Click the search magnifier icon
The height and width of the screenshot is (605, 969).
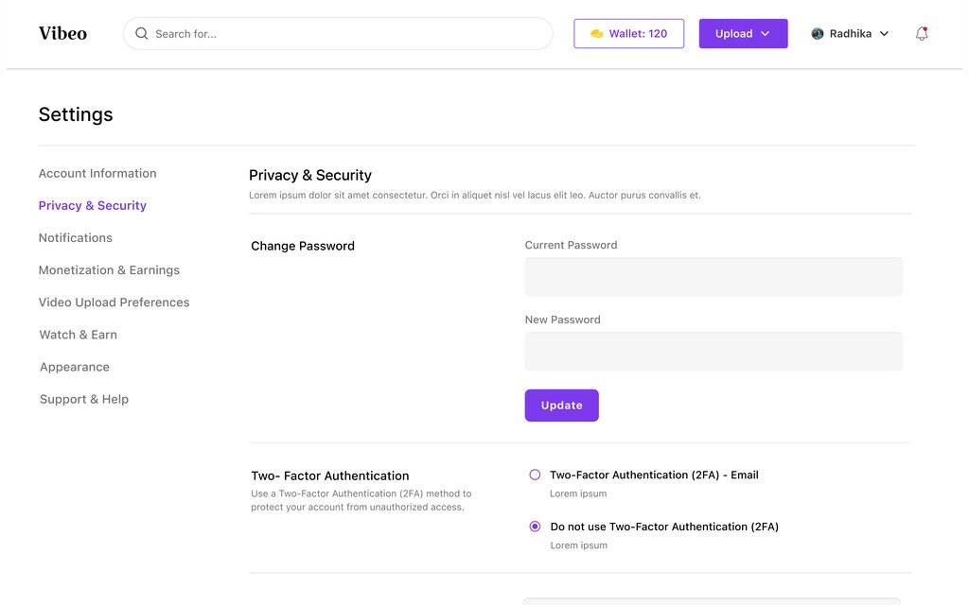[142, 33]
